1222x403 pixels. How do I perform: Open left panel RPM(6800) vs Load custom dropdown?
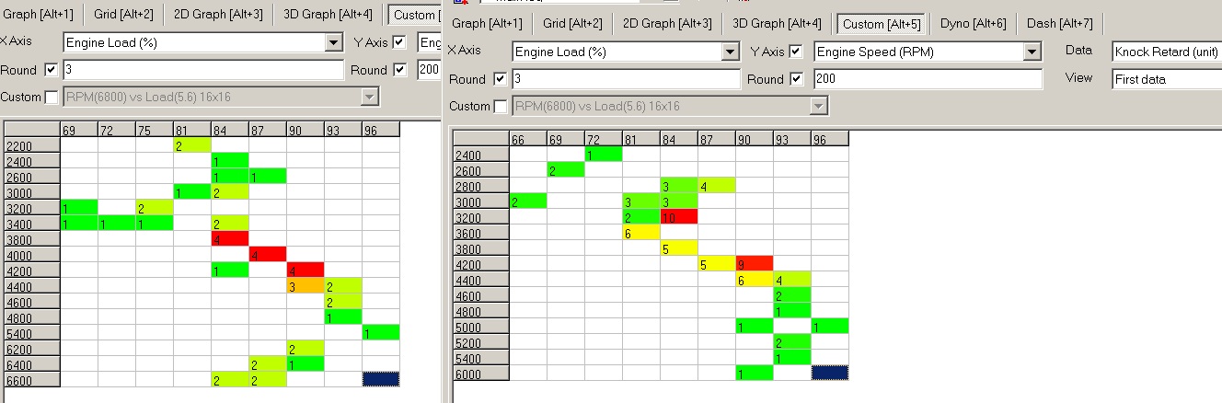click(370, 97)
